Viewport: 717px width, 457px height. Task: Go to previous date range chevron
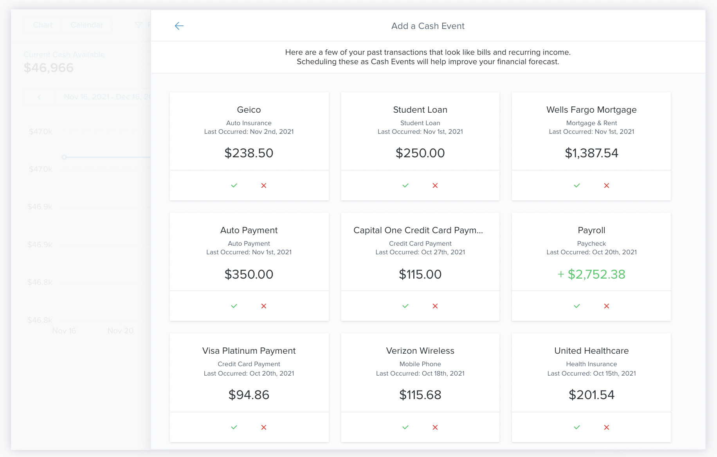pos(39,97)
